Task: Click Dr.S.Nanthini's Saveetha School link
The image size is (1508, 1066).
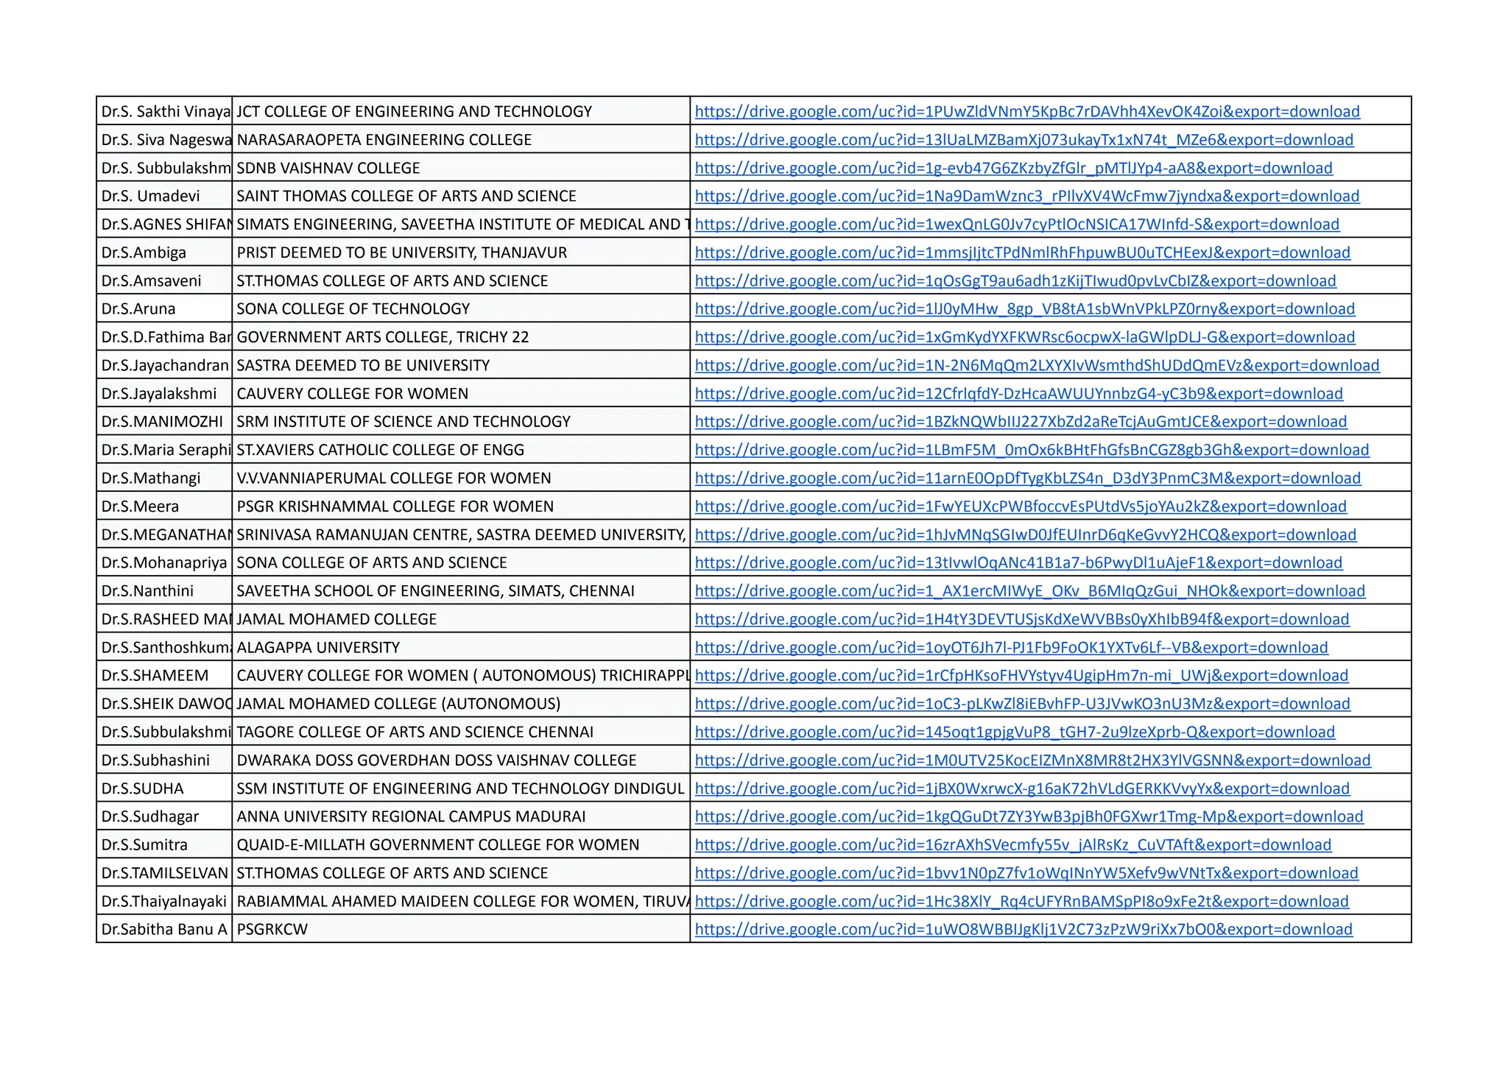Action: tap(1029, 591)
